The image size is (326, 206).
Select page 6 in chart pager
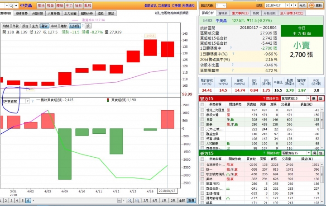[28, 201]
